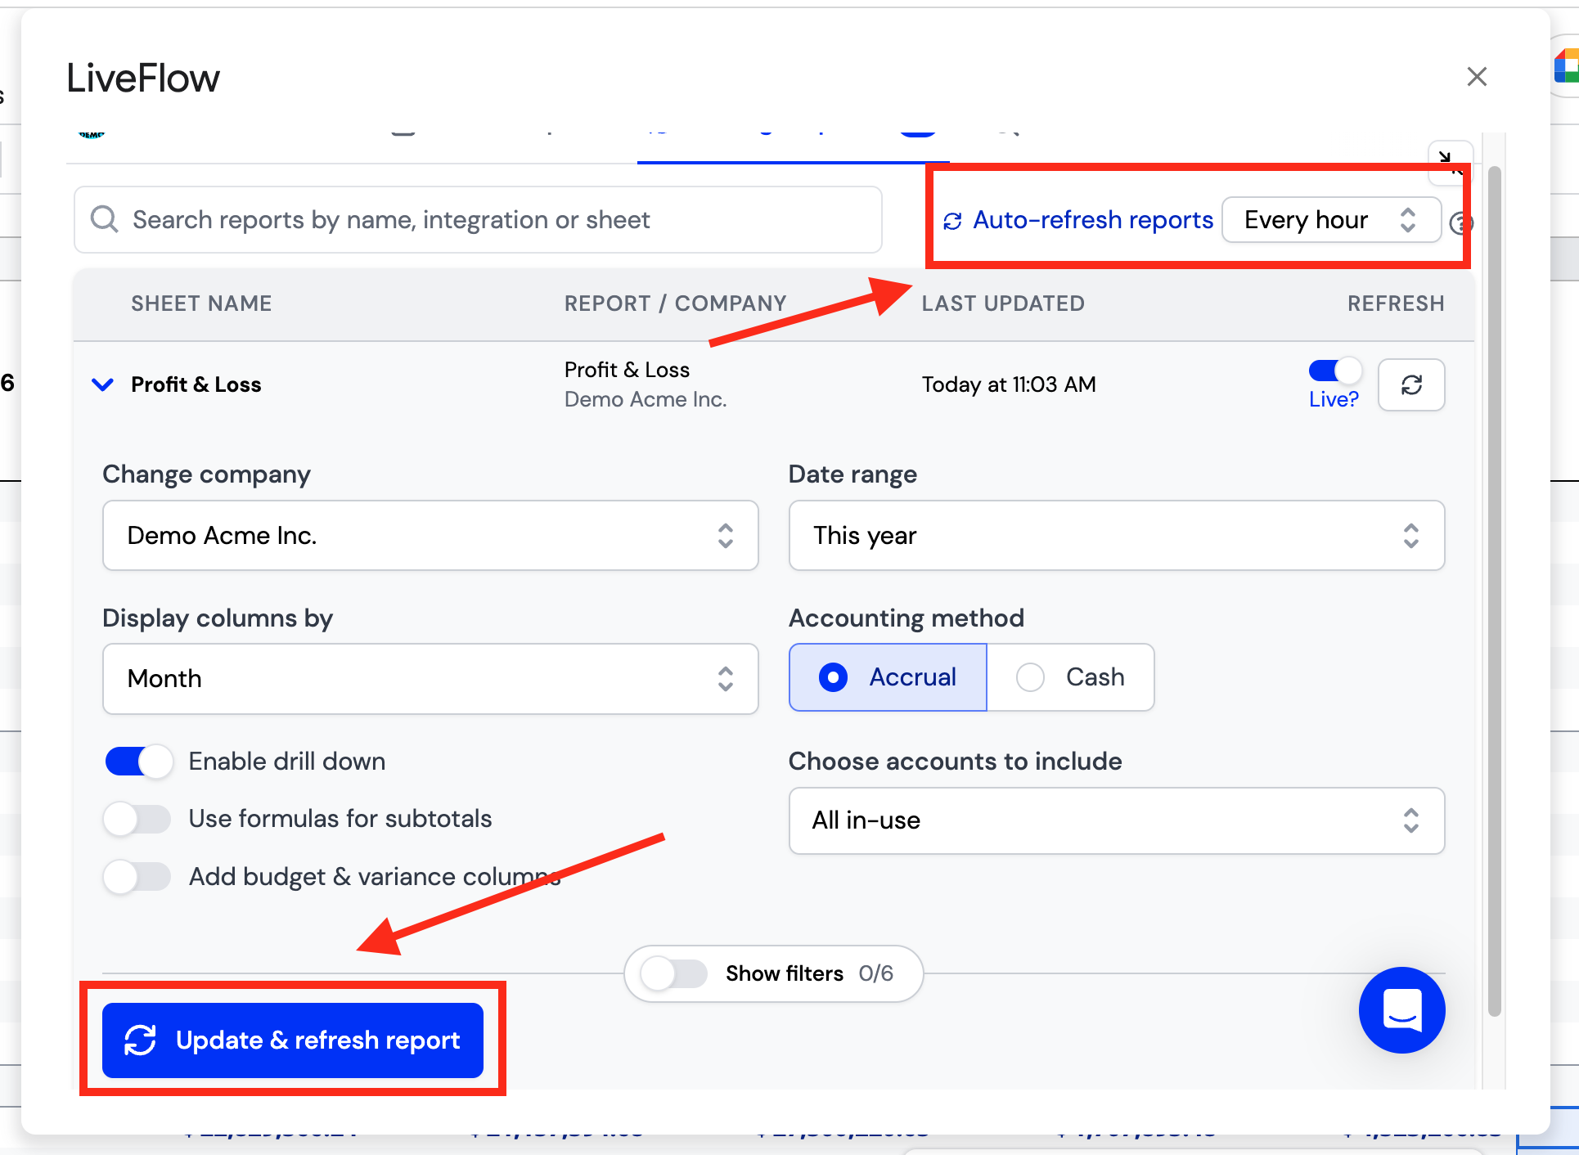Disable the Enable drill down toggle
The height and width of the screenshot is (1155, 1579).
[x=138, y=762]
